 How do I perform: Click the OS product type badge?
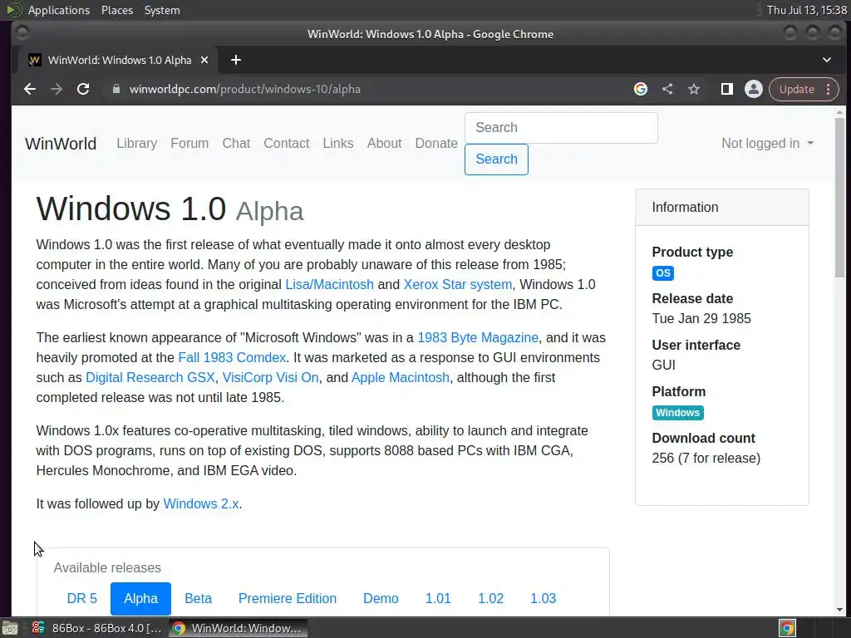pos(662,272)
